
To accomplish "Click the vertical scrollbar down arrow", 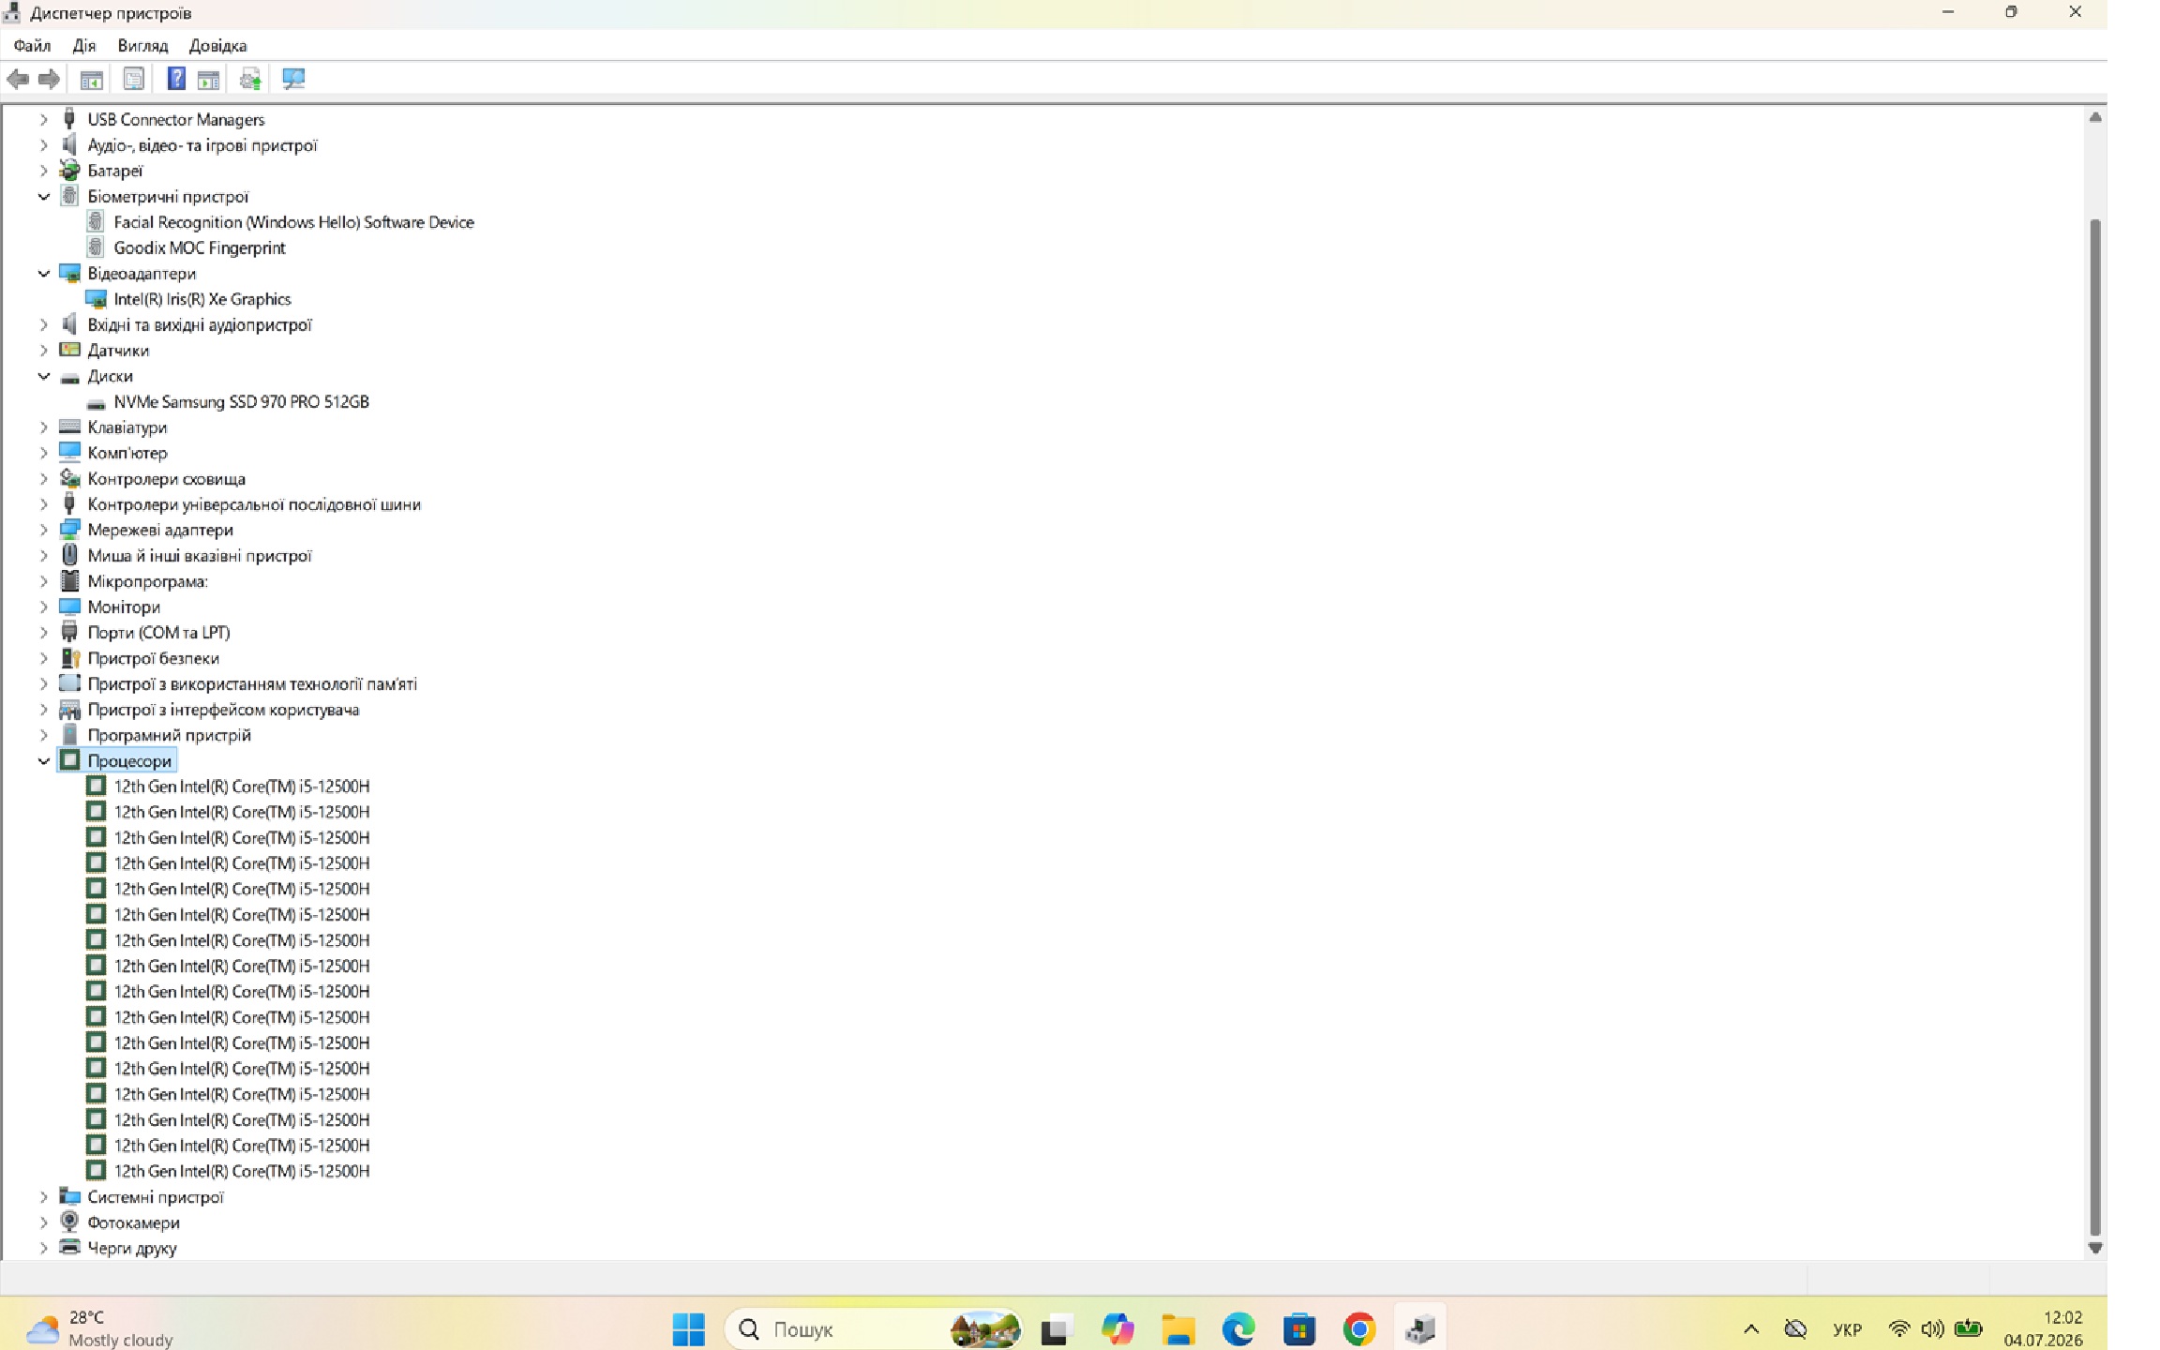I will point(2095,1248).
